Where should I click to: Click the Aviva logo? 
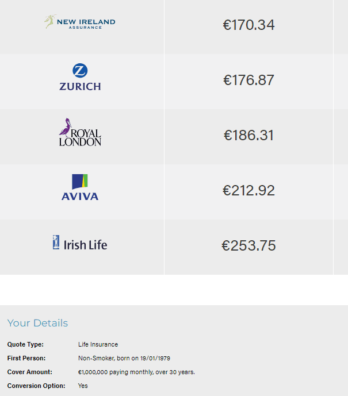point(80,188)
